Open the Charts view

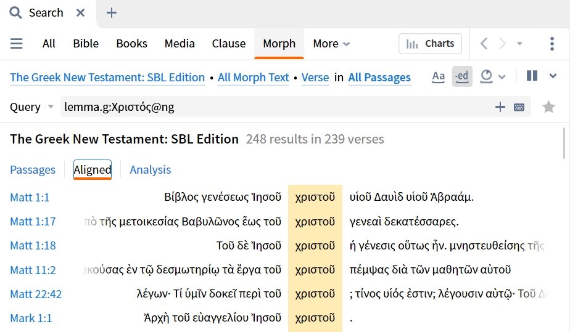(430, 44)
